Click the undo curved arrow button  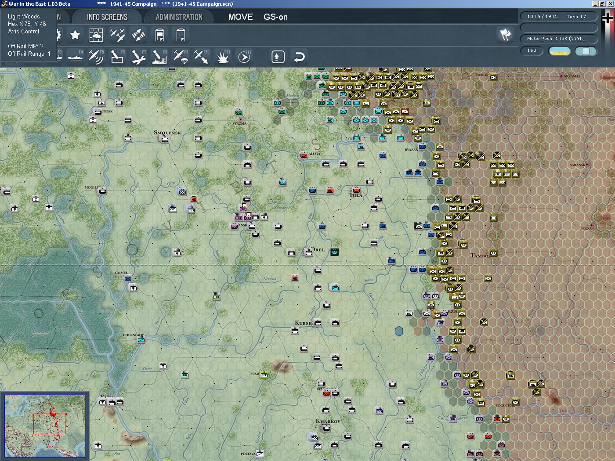[299, 57]
